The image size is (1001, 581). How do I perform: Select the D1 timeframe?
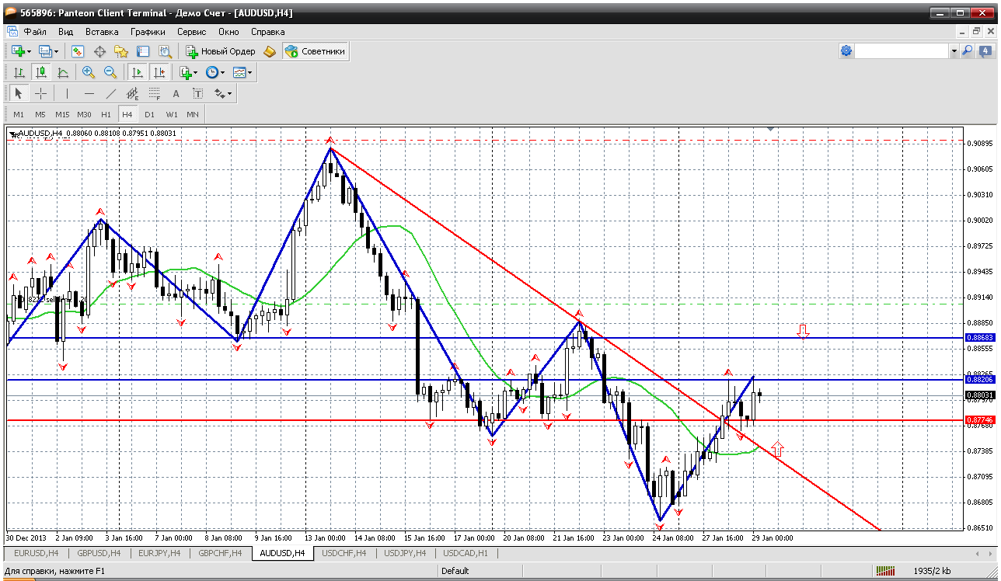coord(149,114)
